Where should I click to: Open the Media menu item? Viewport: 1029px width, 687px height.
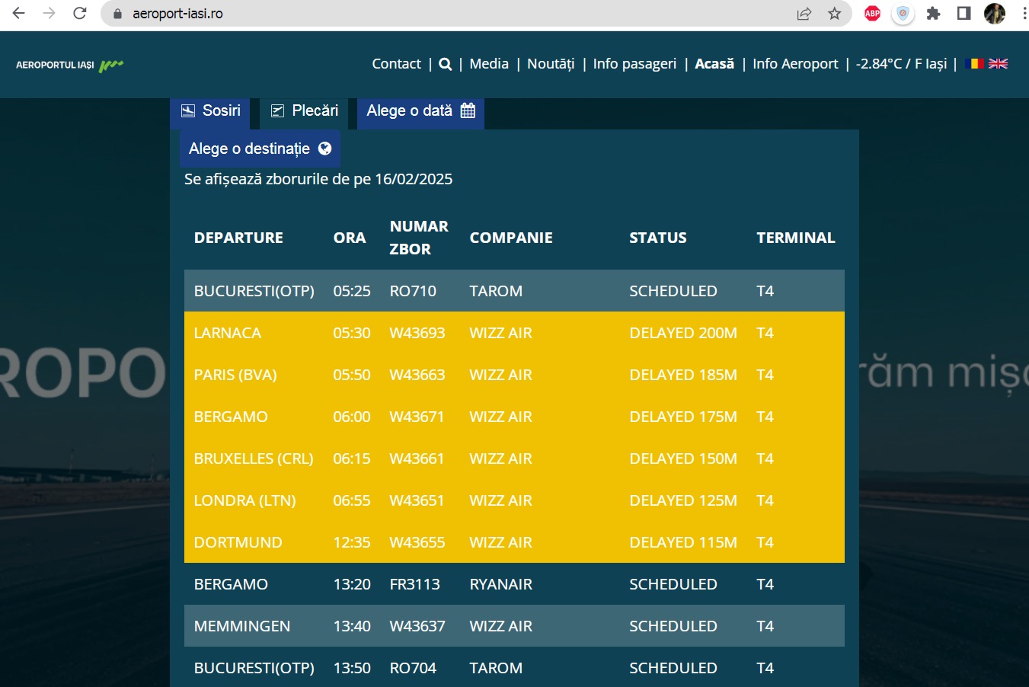[489, 64]
